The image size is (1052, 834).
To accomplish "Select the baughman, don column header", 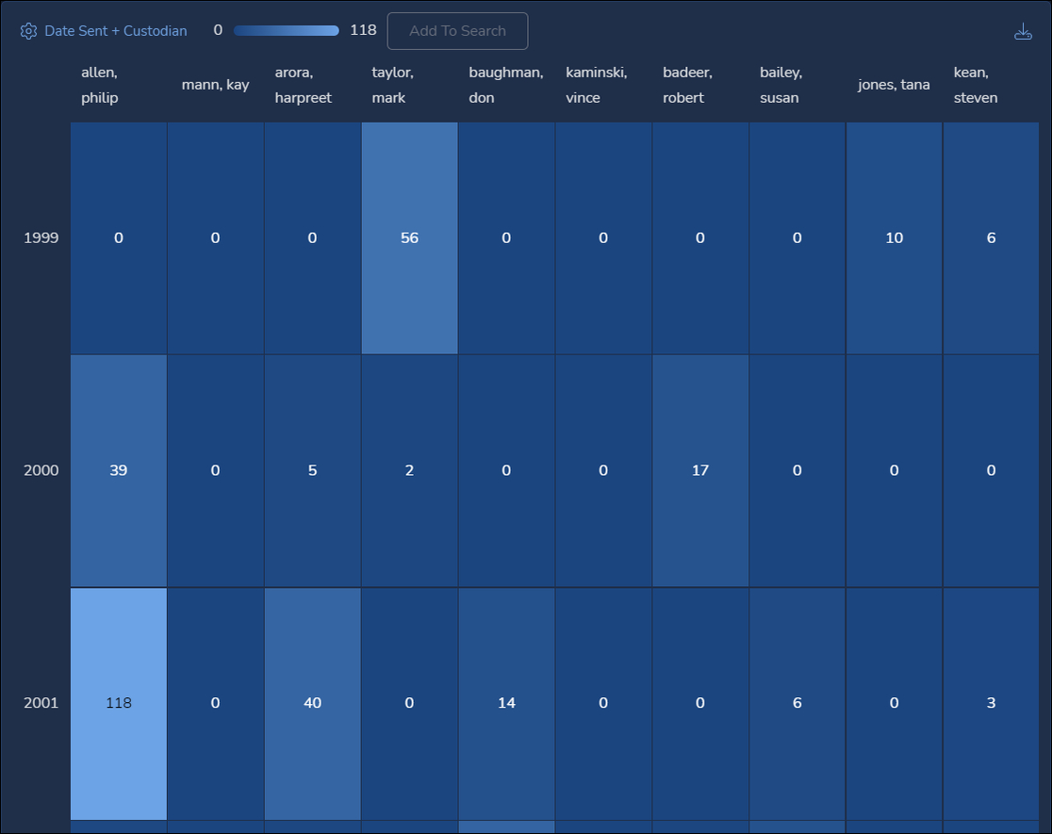I will 506,85.
